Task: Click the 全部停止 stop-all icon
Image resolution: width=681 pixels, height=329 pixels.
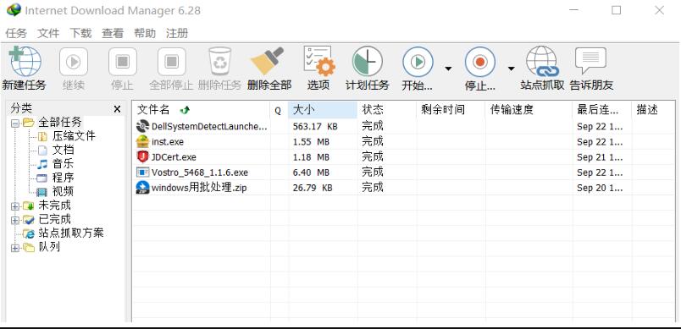Action: pos(172,62)
